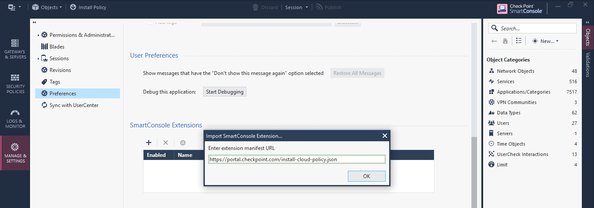This screenshot has width=594, height=208.
Task: Click Install Policy button
Action: click(x=88, y=7)
